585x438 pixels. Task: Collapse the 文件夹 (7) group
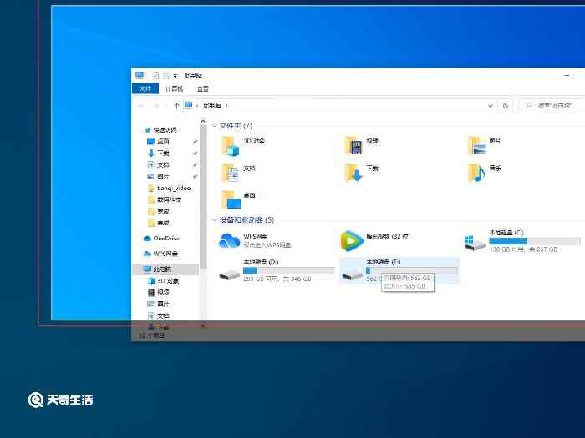point(215,126)
